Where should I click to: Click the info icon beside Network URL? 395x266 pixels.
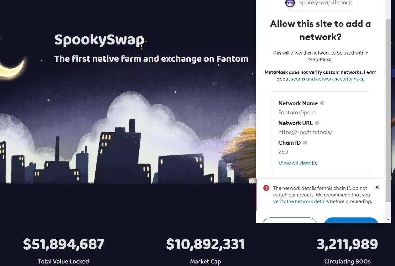point(317,123)
